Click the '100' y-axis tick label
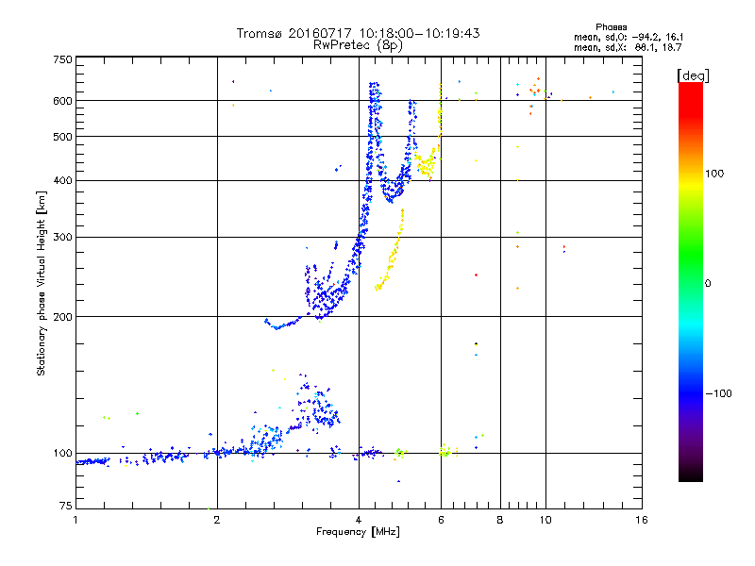Image resolution: width=755 pixels, height=566 pixels. (x=62, y=453)
